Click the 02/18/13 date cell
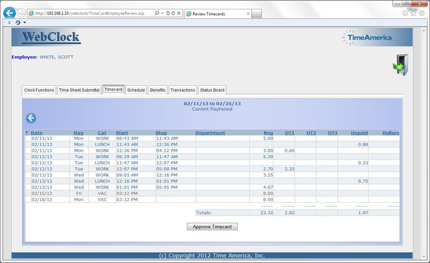The image size is (430, 263). (x=42, y=200)
